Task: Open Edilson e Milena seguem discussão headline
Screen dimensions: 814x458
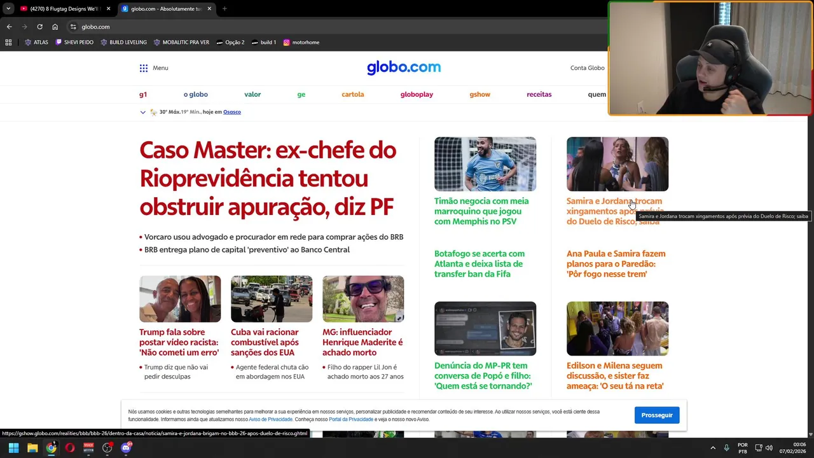Action: 615,376
